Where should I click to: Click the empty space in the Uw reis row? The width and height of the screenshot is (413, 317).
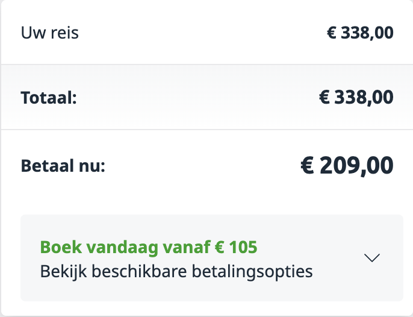point(199,33)
